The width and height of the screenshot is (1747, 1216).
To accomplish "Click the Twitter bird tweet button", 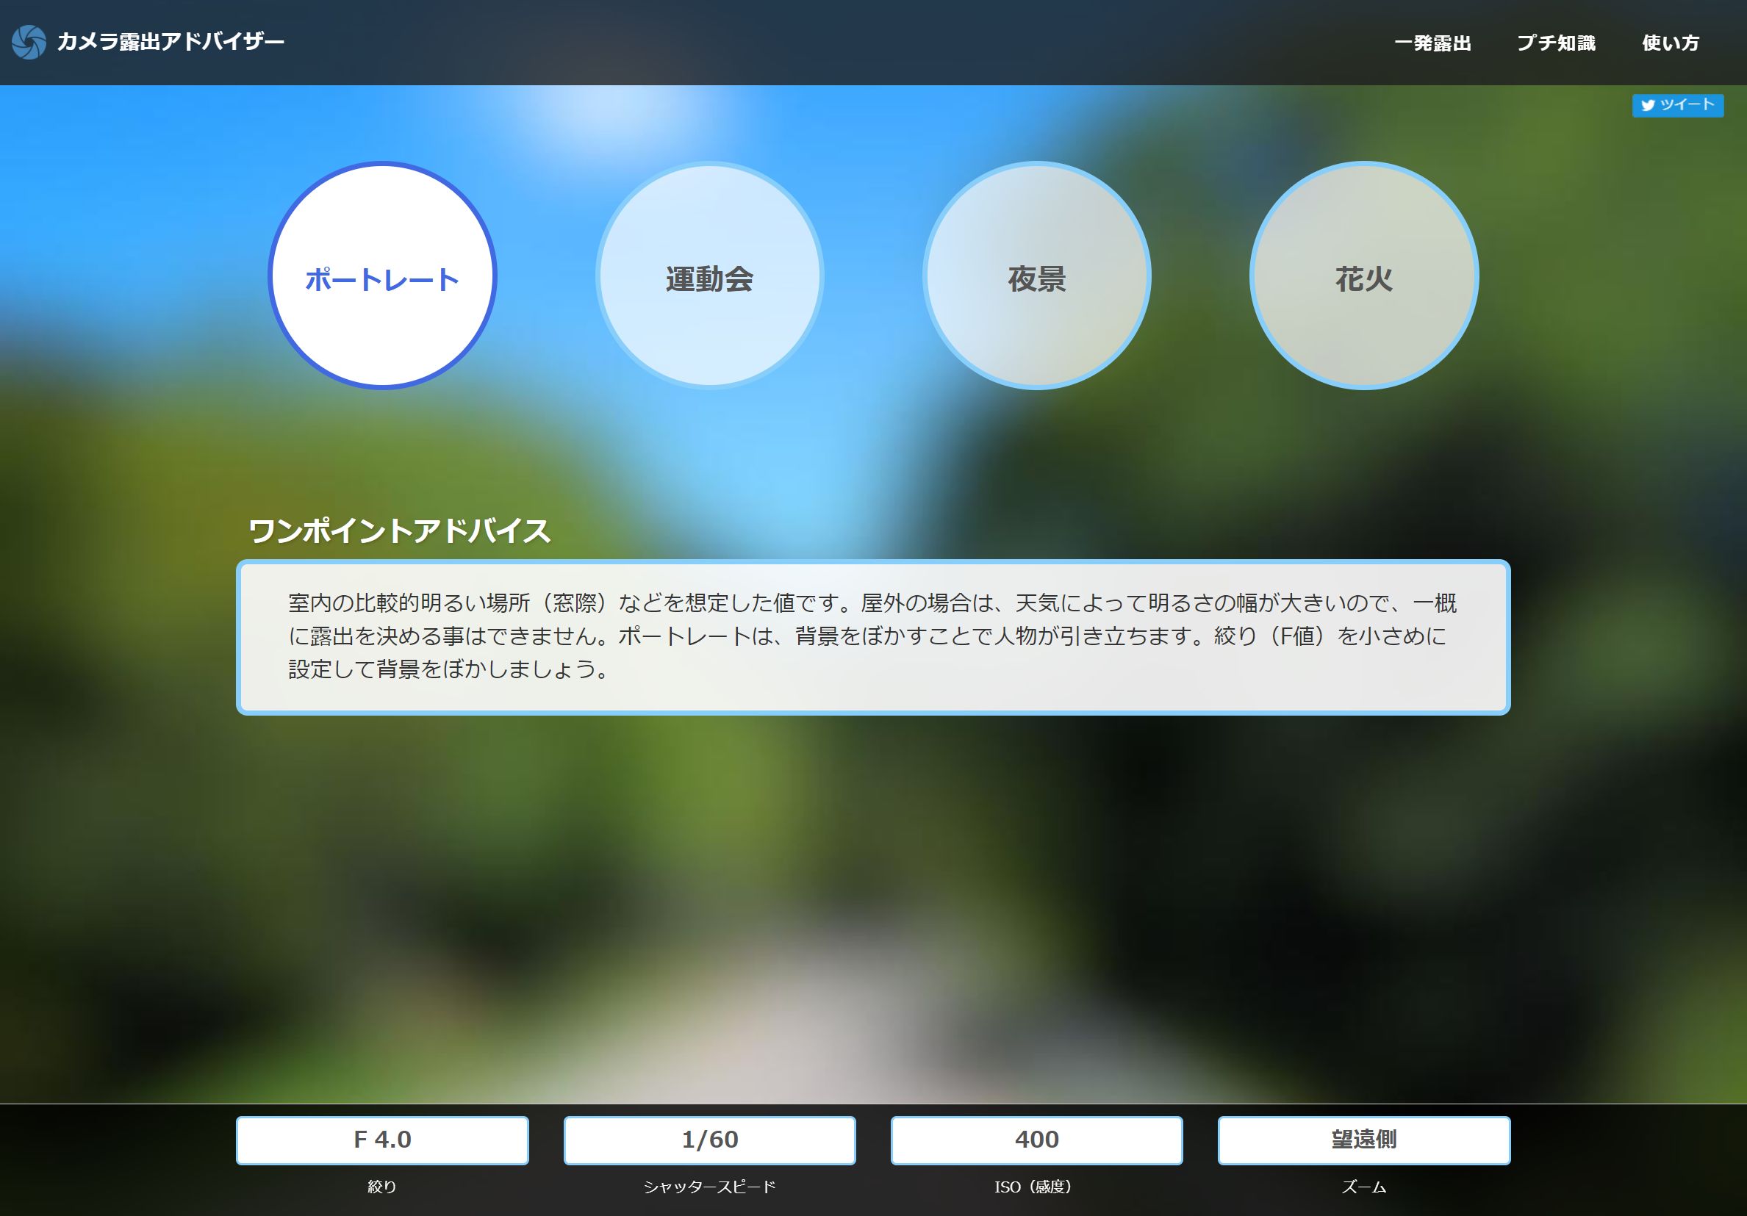I will coord(1677,105).
